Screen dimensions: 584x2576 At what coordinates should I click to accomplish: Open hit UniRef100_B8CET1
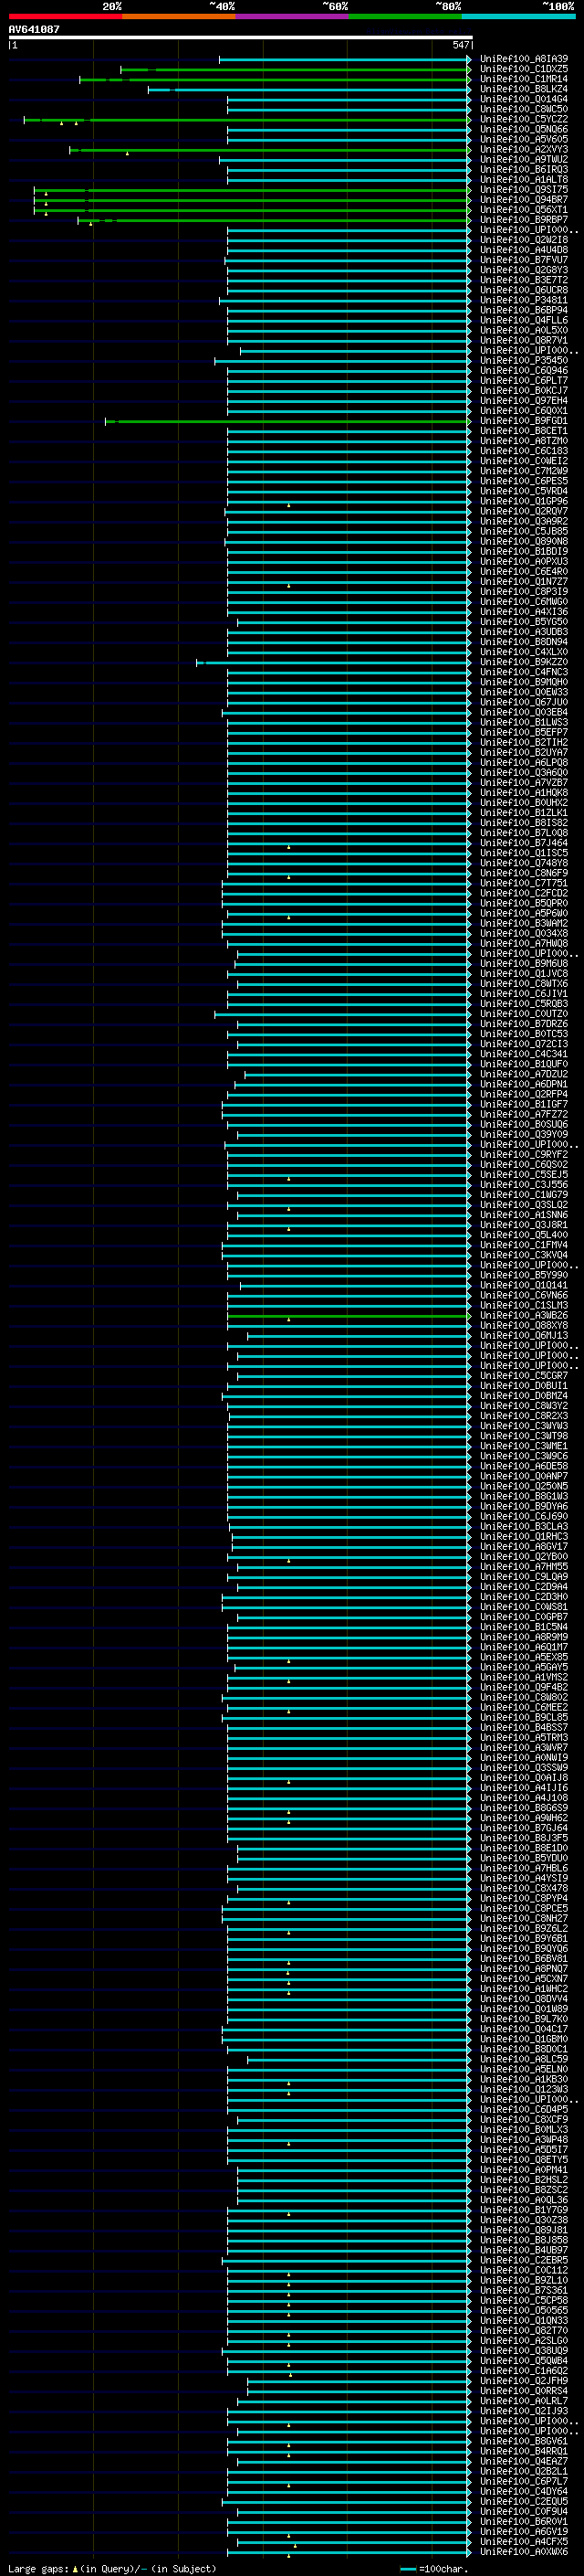point(523,431)
